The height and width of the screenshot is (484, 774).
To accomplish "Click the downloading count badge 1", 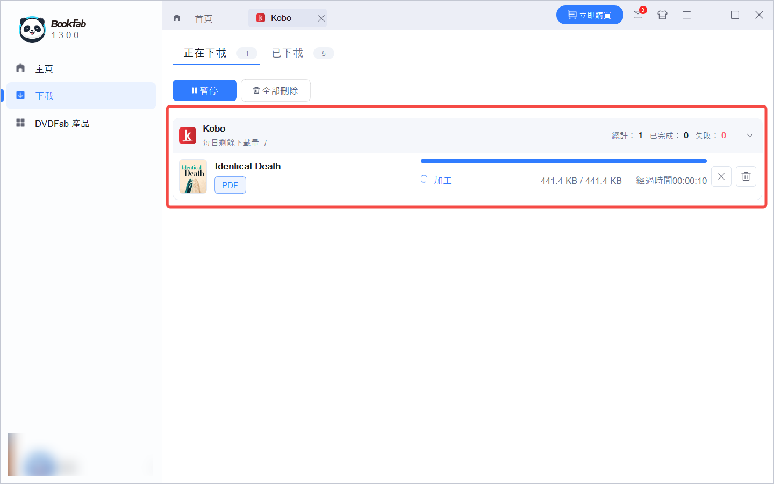I will 247,53.
